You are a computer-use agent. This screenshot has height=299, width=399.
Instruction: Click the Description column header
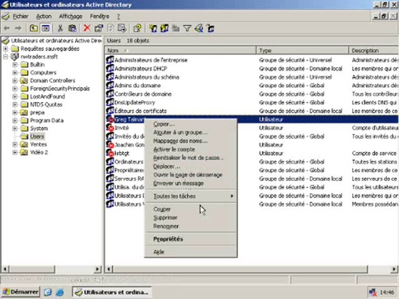pyautogui.click(x=374, y=50)
